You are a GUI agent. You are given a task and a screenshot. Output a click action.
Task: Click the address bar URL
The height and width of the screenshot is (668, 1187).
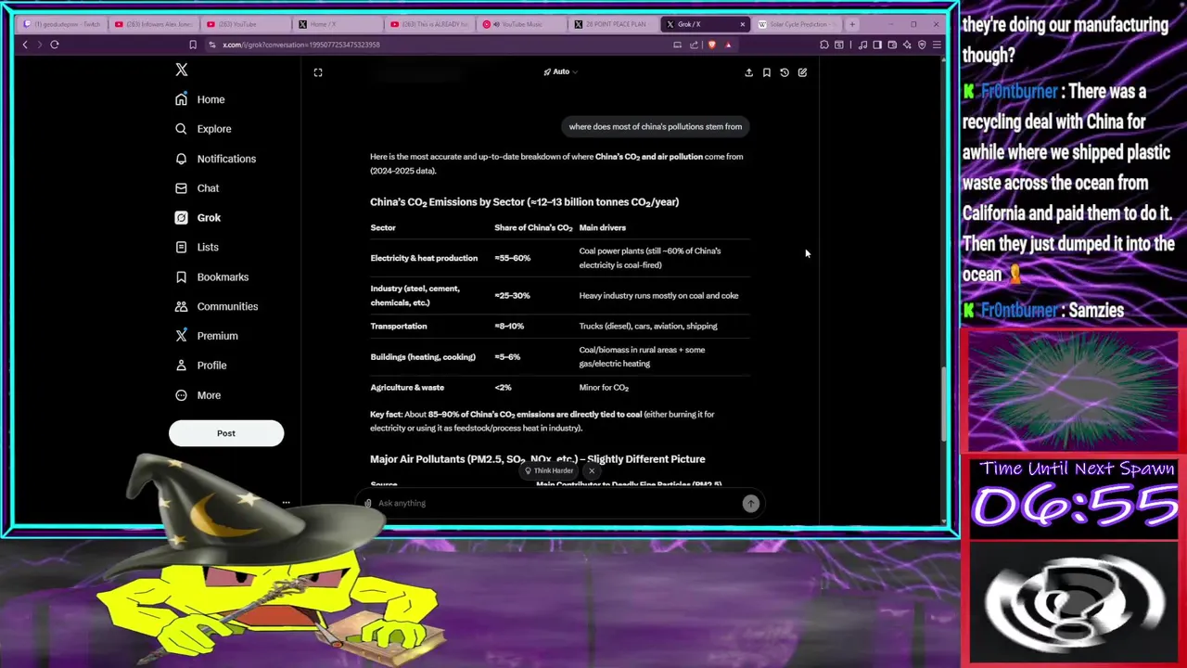click(x=300, y=45)
